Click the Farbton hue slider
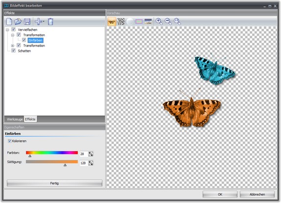 click(52, 153)
